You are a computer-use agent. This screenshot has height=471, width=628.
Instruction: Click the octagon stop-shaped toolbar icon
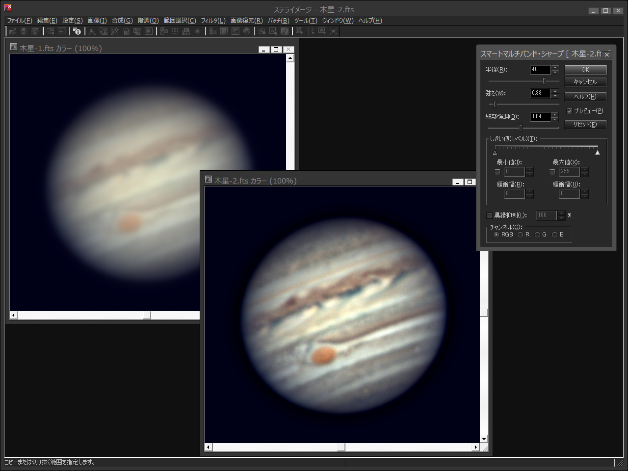point(247,31)
